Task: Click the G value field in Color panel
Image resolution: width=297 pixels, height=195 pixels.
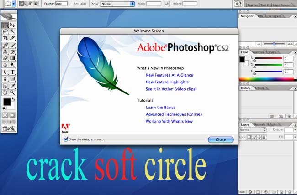Action: pos(288,65)
